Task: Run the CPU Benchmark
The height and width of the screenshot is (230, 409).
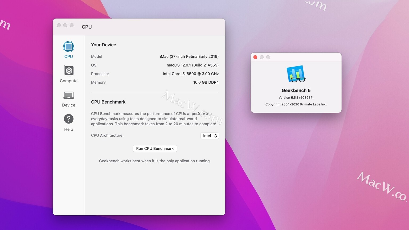Action: pos(155,149)
